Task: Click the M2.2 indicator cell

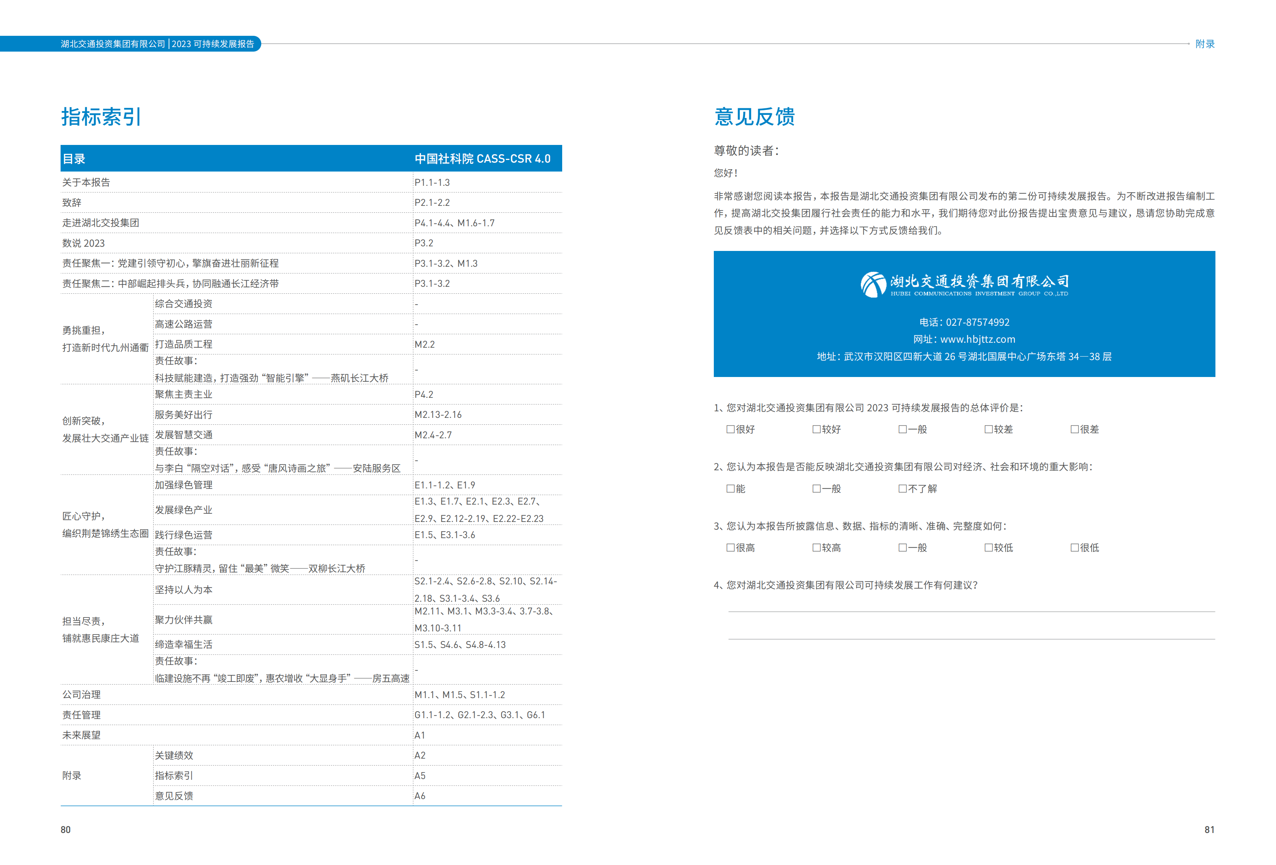Action: [424, 345]
